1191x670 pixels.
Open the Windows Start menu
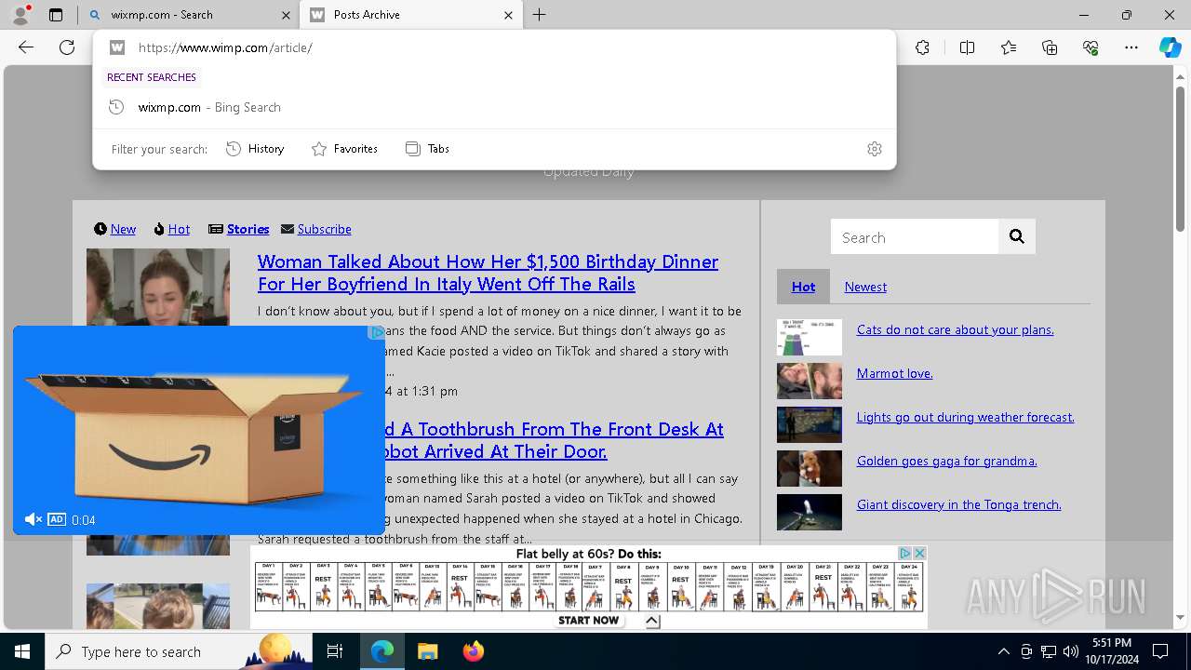point(22,651)
